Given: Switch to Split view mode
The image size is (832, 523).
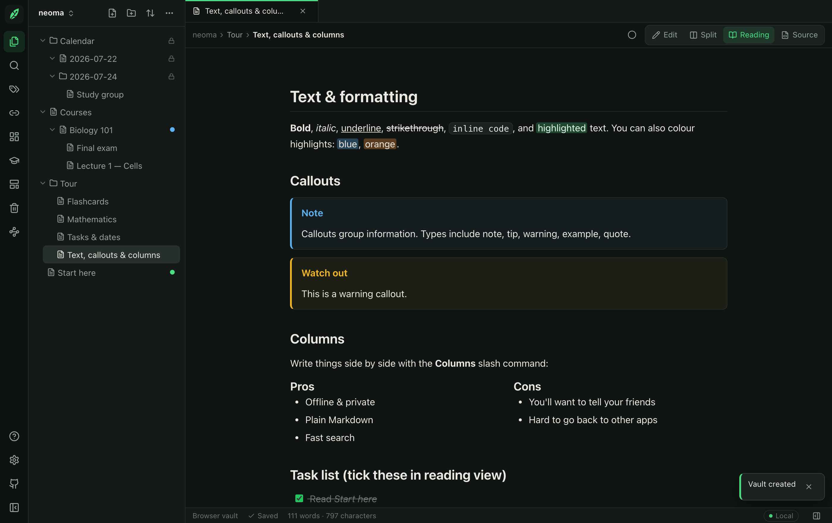Looking at the screenshot, I should pos(703,35).
